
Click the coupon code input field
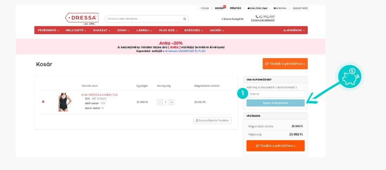tap(275, 94)
